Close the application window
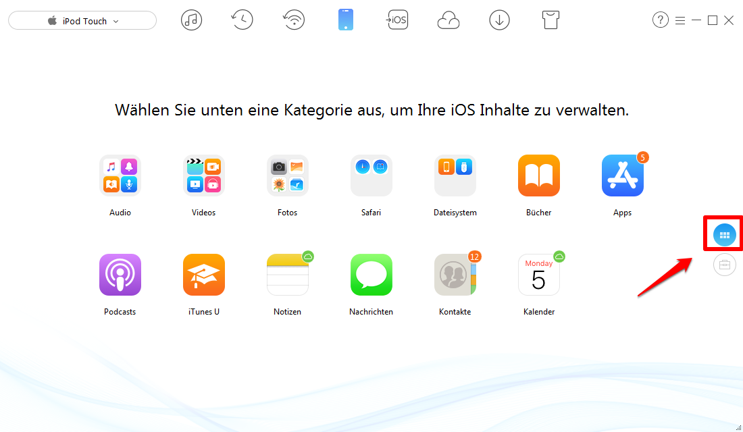This screenshot has height=432, width=743. pos(729,20)
